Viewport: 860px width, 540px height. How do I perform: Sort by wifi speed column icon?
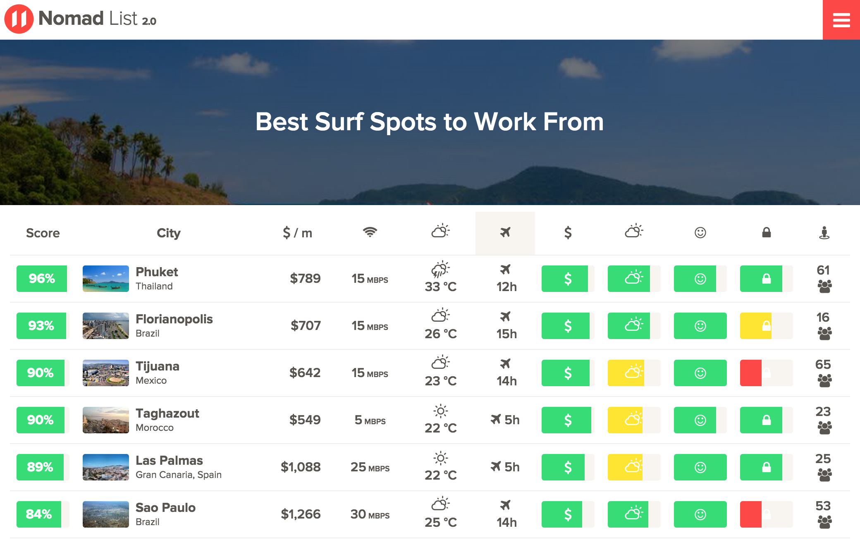coord(370,232)
